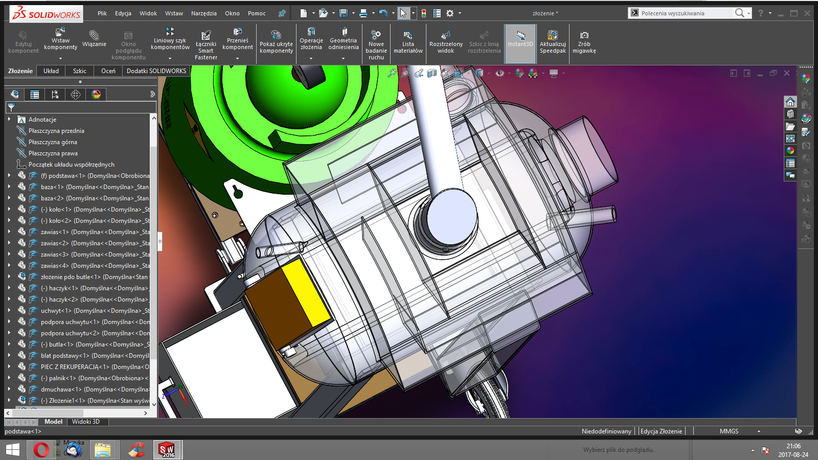Switch to the Widoki 3D tab
Image resolution: width=818 pixels, height=460 pixels.
(x=87, y=422)
